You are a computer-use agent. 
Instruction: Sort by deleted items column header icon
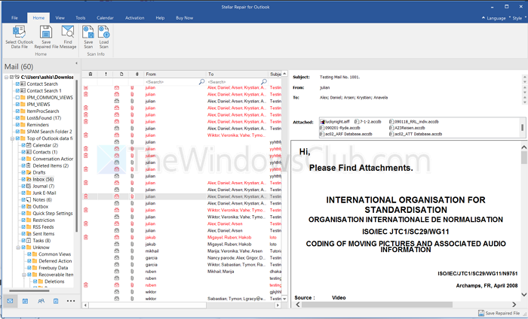tap(91, 74)
